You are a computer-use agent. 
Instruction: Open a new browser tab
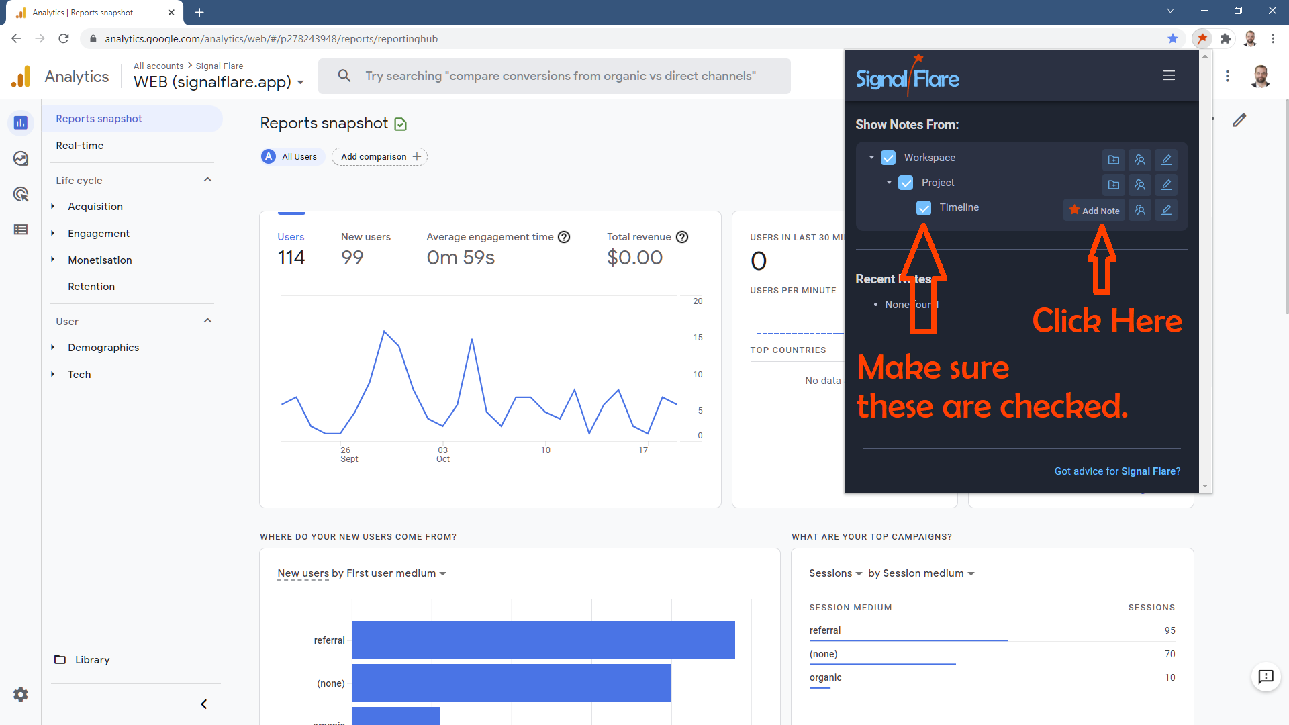[x=199, y=12]
